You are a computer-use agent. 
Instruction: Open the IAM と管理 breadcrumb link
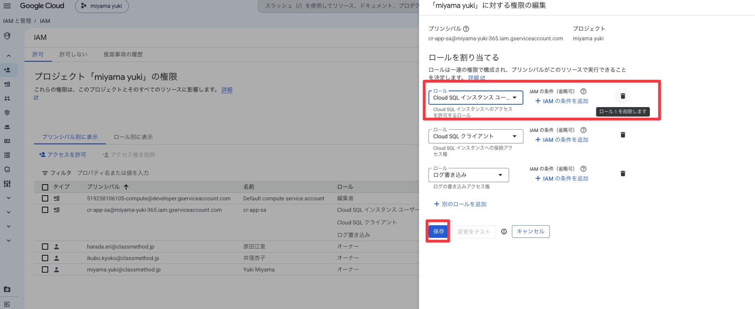(17, 21)
